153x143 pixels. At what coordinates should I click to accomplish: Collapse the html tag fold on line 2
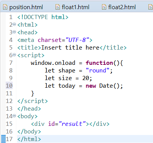(x=14, y=24)
